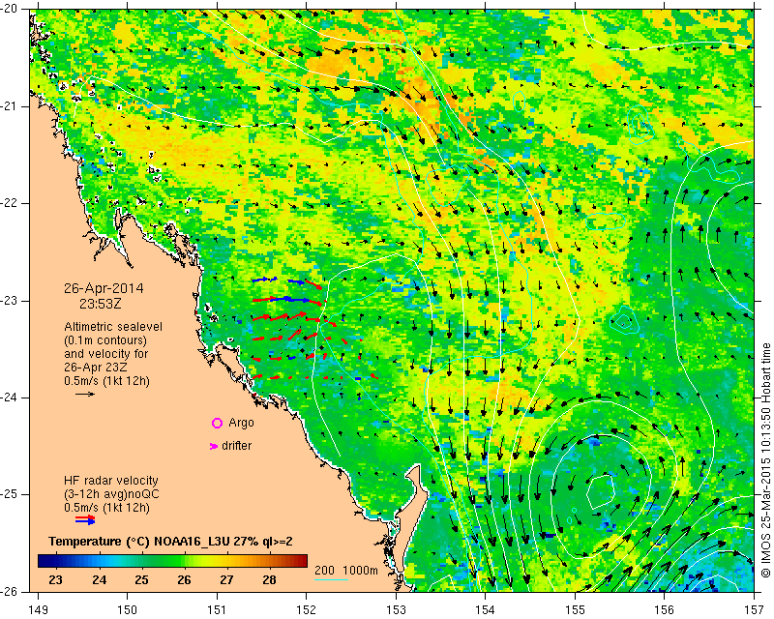Click the Altimetric sealevel label
The image size is (774, 619).
click(113, 327)
